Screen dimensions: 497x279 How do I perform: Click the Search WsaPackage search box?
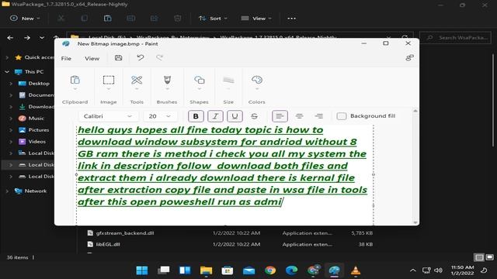click(455, 38)
